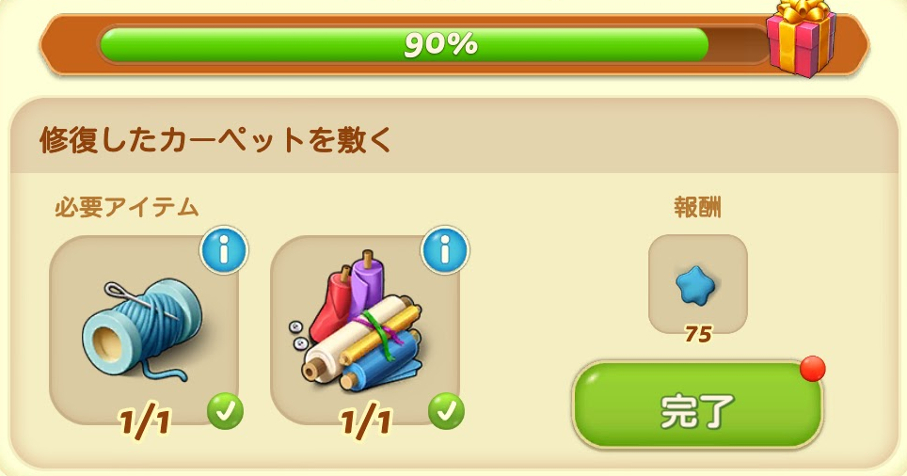The image size is (907, 476).
Task: Click the 75 reward amount
Action: 697,334
